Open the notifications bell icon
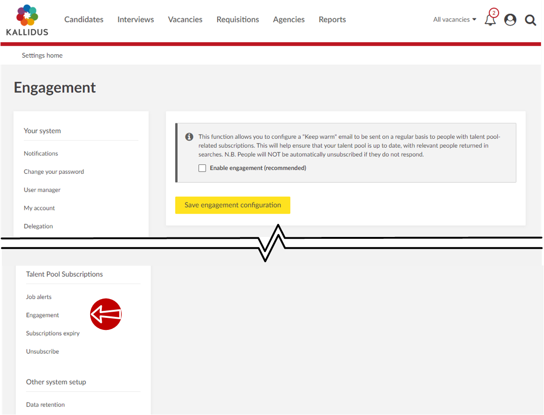The width and height of the screenshot is (544, 415). (490, 20)
